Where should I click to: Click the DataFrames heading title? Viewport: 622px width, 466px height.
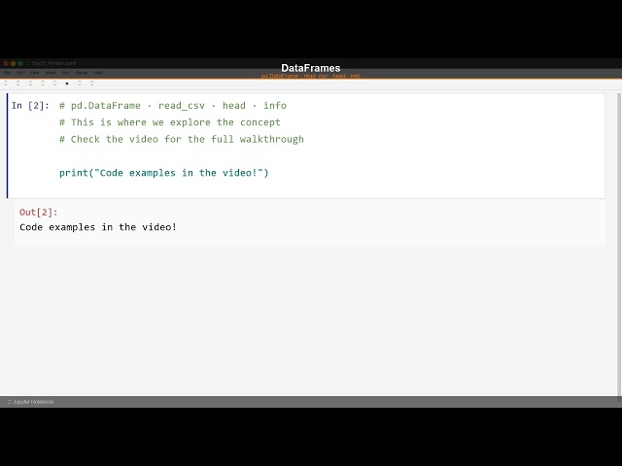point(311,68)
